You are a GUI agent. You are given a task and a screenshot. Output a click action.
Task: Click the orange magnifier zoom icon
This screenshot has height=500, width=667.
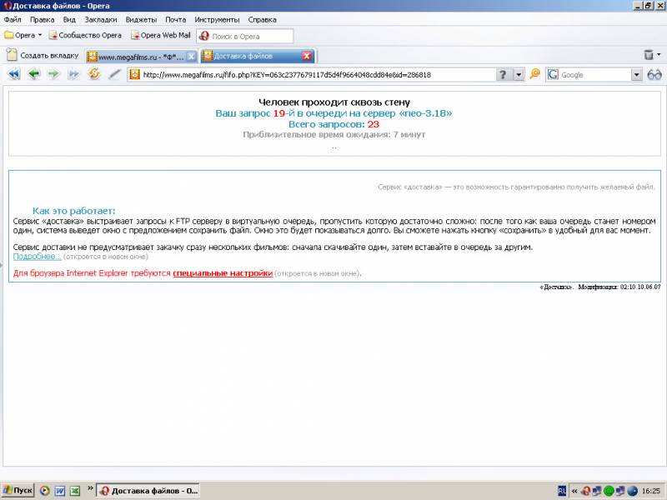(534, 74)
